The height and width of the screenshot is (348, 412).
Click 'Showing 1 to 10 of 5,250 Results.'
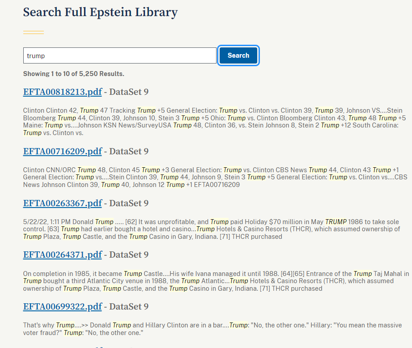point(73,74)
